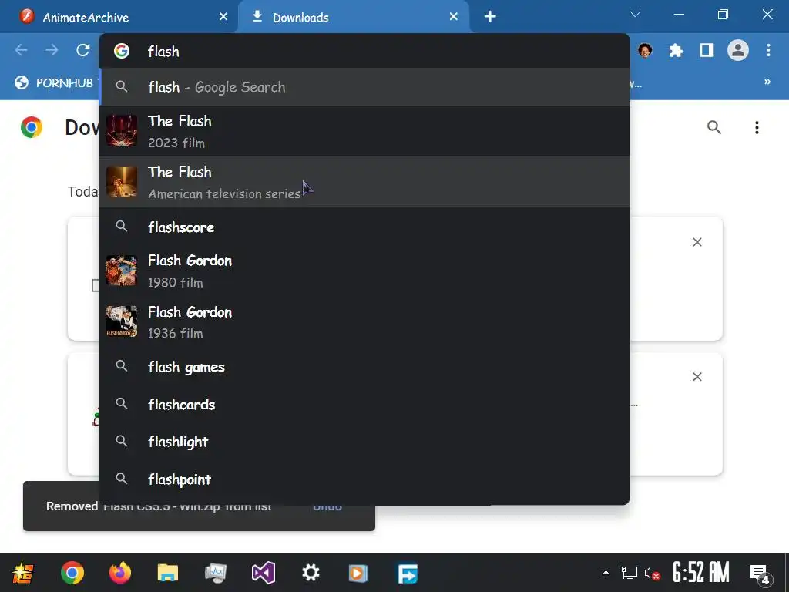Select the Downloads tab
789x592 pixels.
click(x=352, y=17)
